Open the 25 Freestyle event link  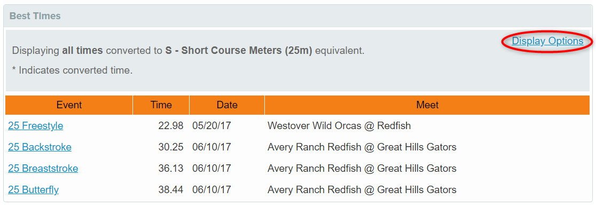point(36,126)
